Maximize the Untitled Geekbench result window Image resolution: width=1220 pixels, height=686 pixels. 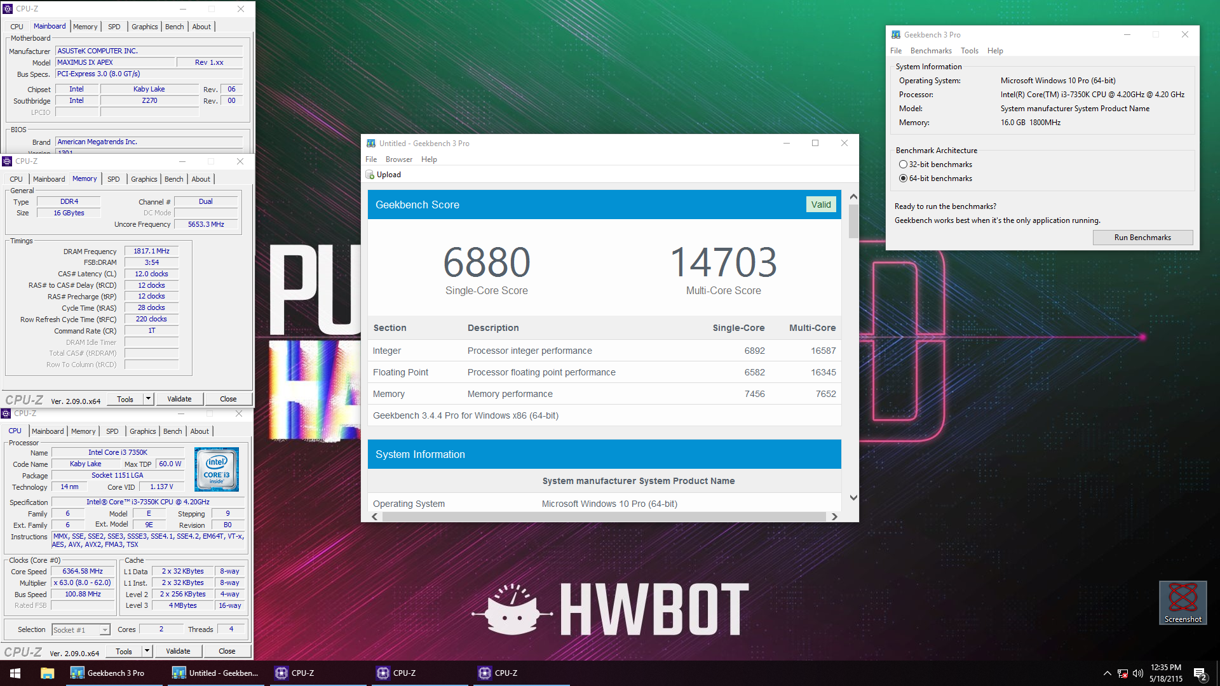[x=815, y=143]
